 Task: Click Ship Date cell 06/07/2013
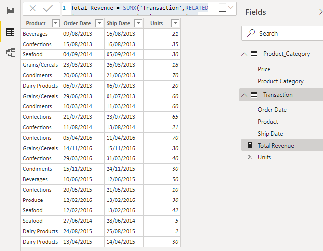[x=123, y=86]
